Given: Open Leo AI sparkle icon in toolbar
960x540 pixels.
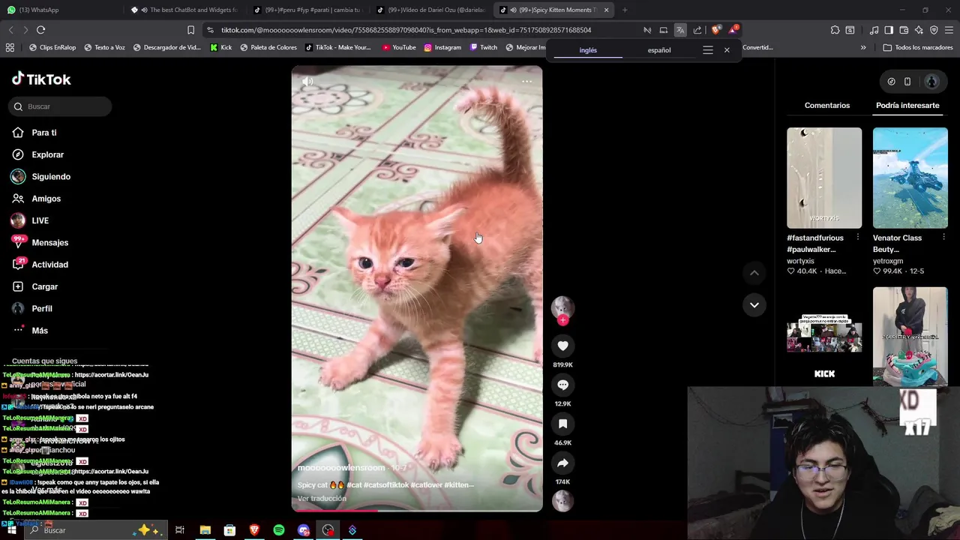Looking at the screenshot, I should [x=919, y=30].
